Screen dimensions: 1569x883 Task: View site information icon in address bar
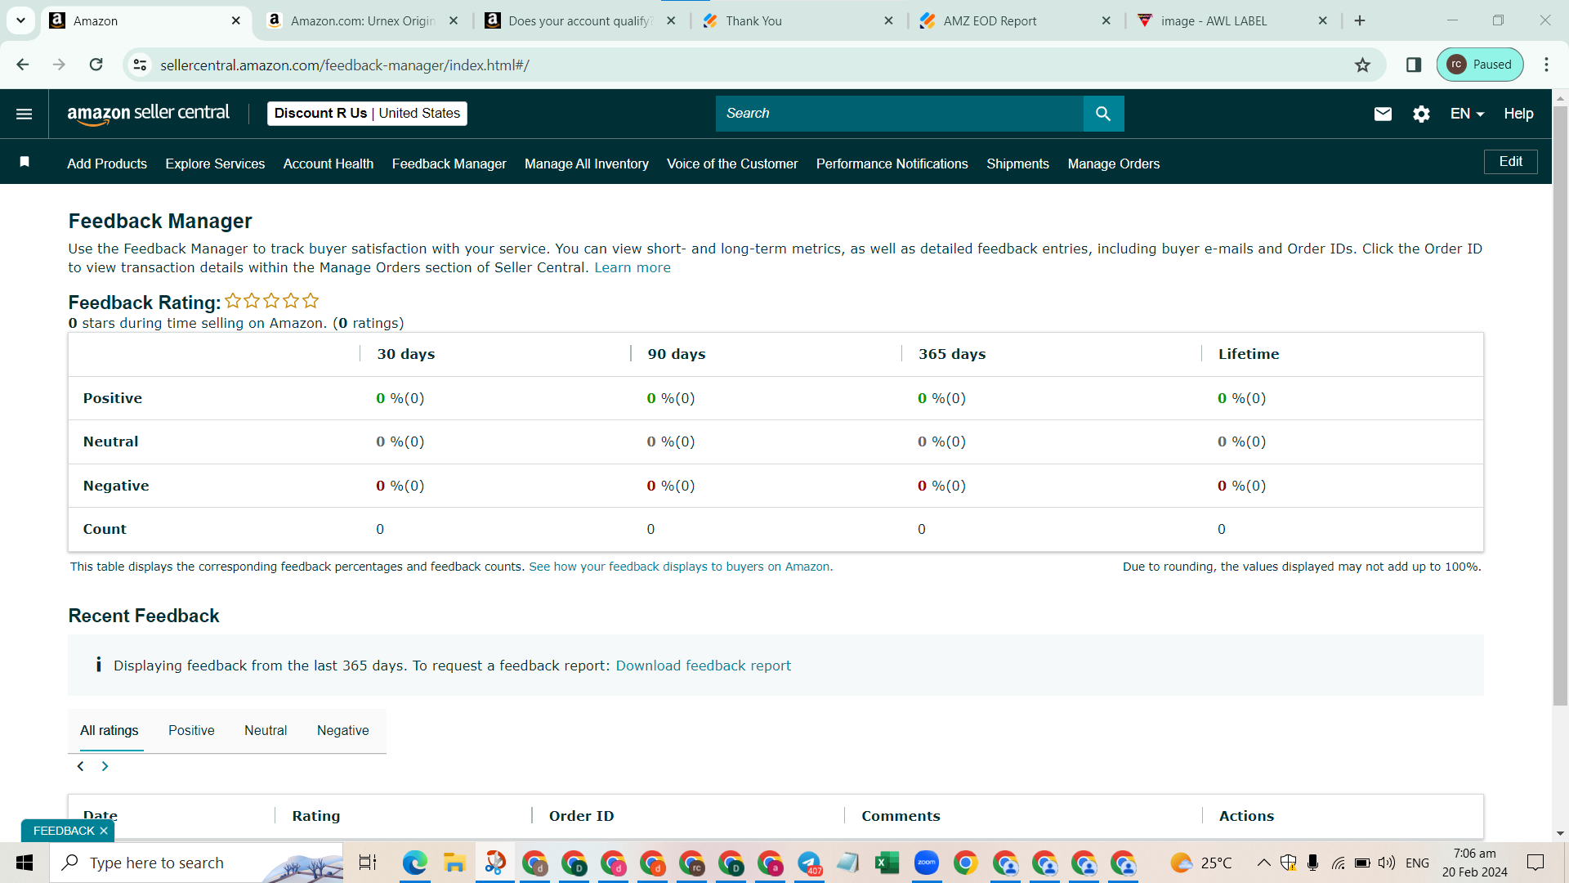pyautogui.click(x=141, y=65)
